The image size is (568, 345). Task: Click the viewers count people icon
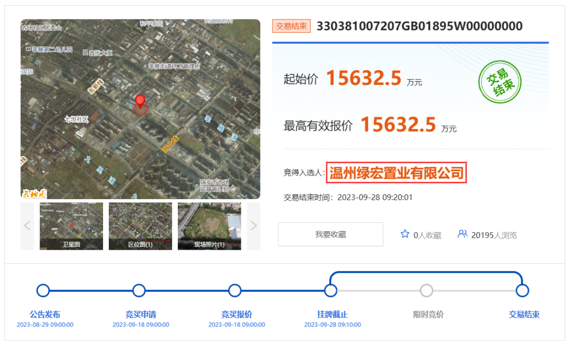coord(462,234)
